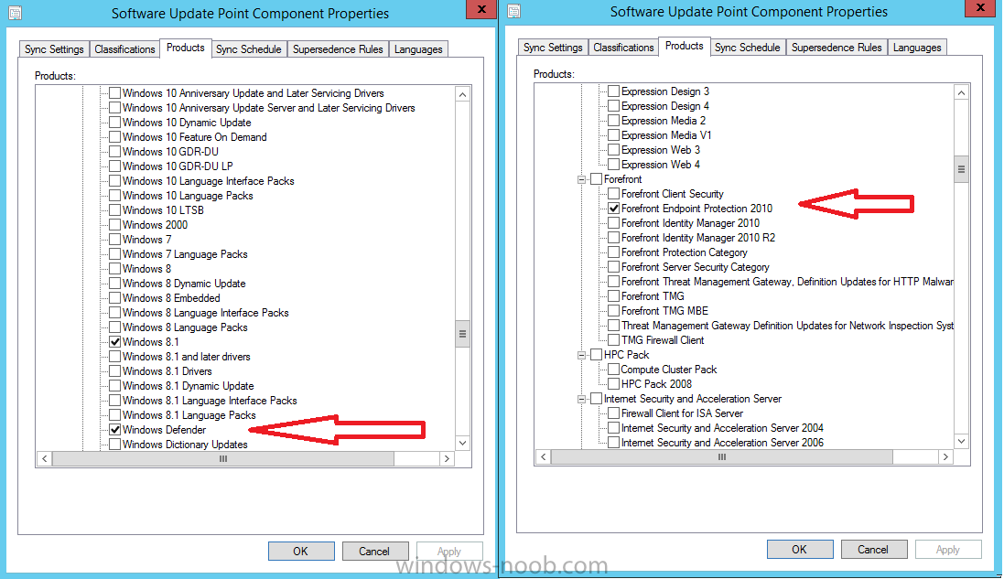This screenshot has width=1004, height=579.
Task: Click the horizontal scrollbar thumb in the right product list
Action: point(721,456)
